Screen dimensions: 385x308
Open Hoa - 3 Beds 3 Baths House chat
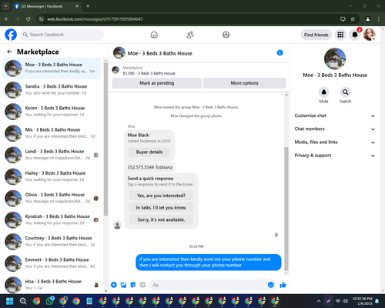[x=52, y=285]
